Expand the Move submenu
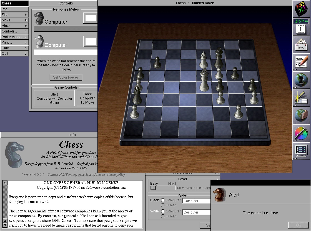 coord(14,20)
